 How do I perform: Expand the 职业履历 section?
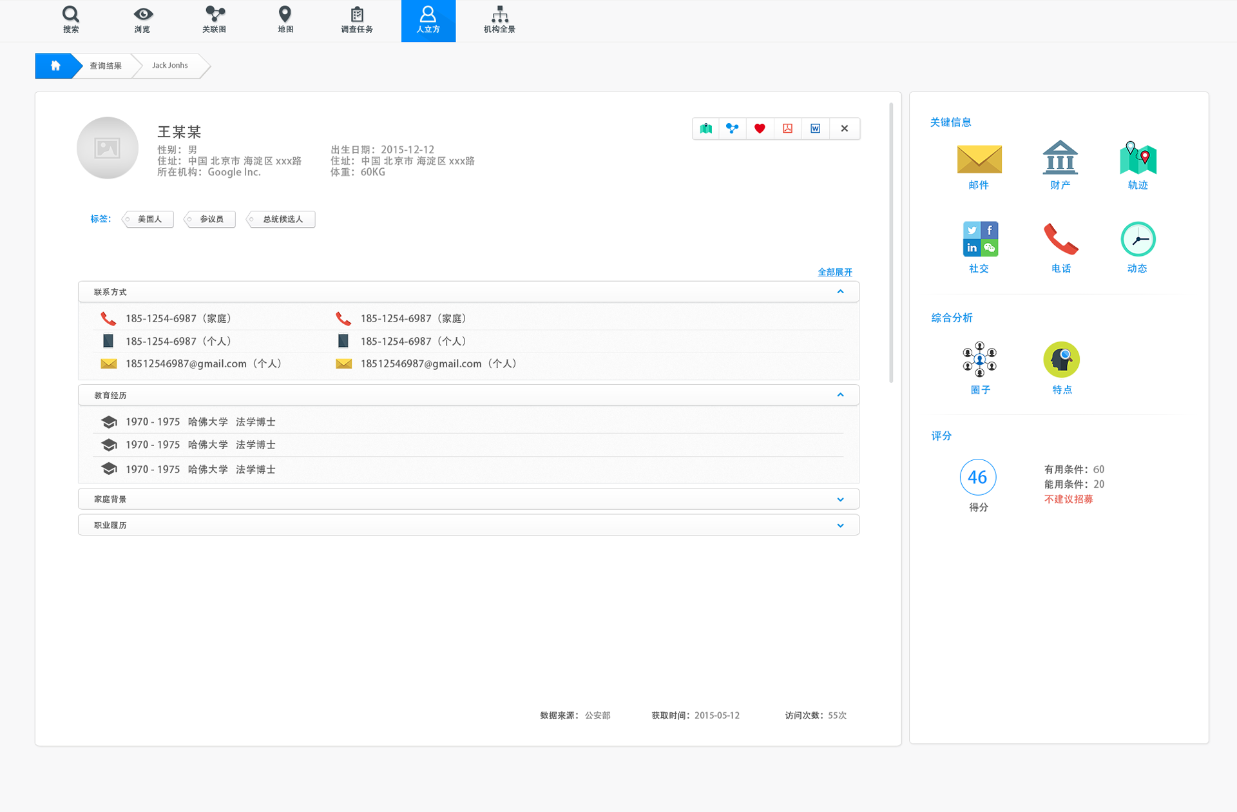[x=840, y=525]
